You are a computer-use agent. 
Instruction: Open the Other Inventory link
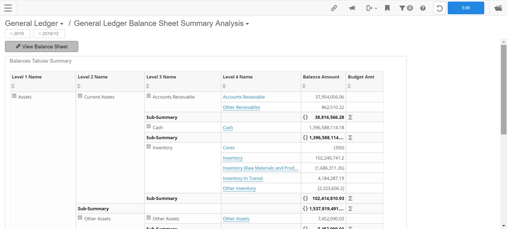[239, 188]
